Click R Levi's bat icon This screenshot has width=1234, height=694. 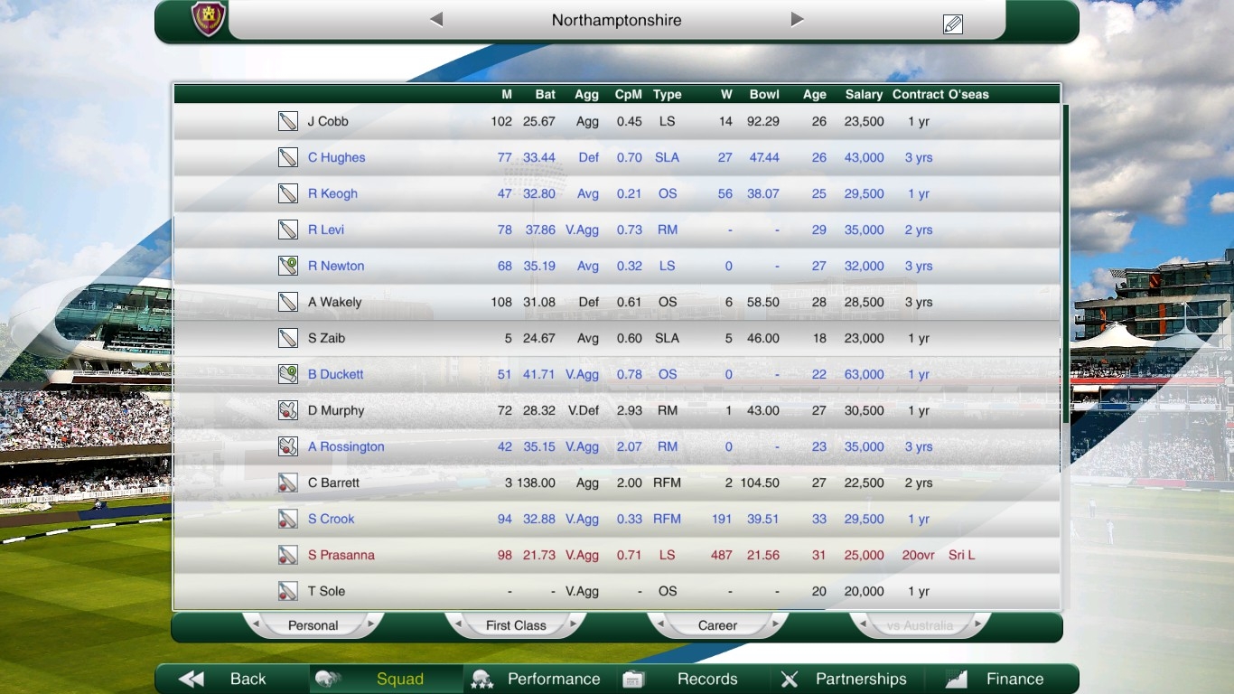pyautogui.click(x=288, y=230)
